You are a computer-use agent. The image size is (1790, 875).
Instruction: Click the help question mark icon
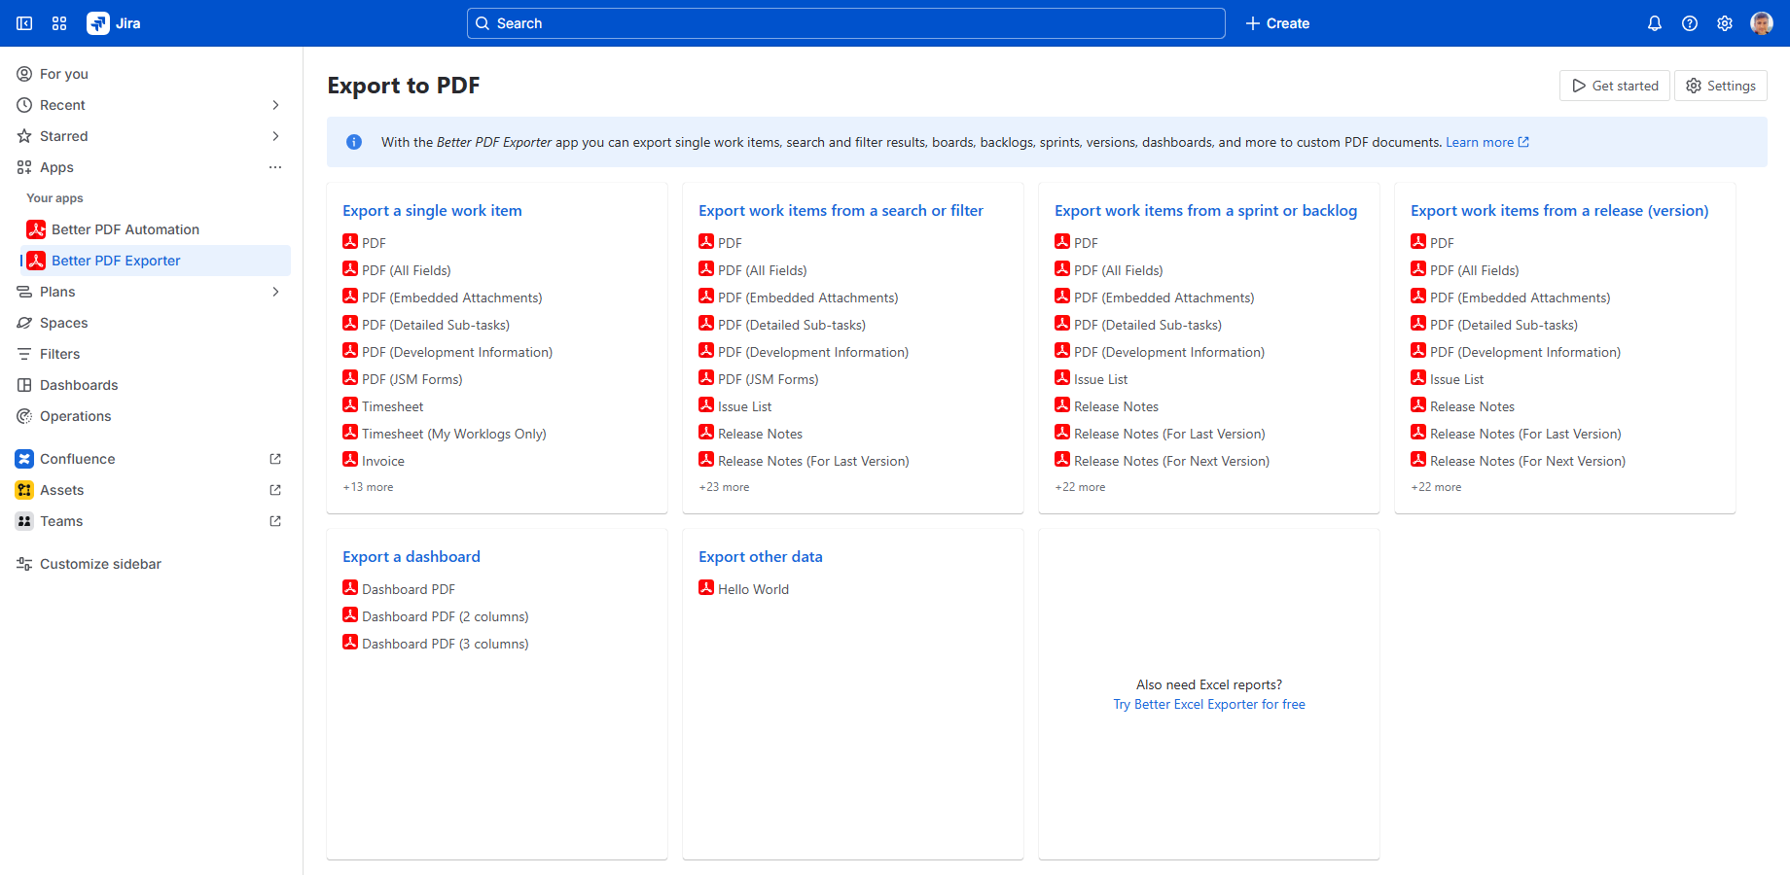[1689, 23]
